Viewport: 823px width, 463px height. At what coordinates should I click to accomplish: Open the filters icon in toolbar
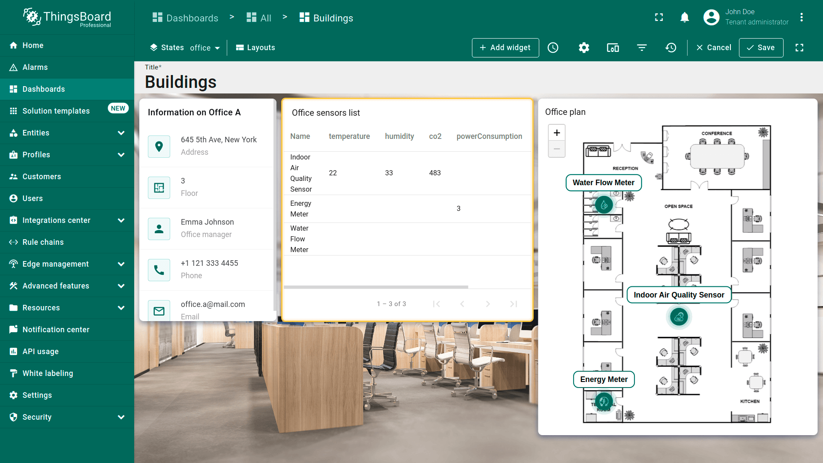642,48
